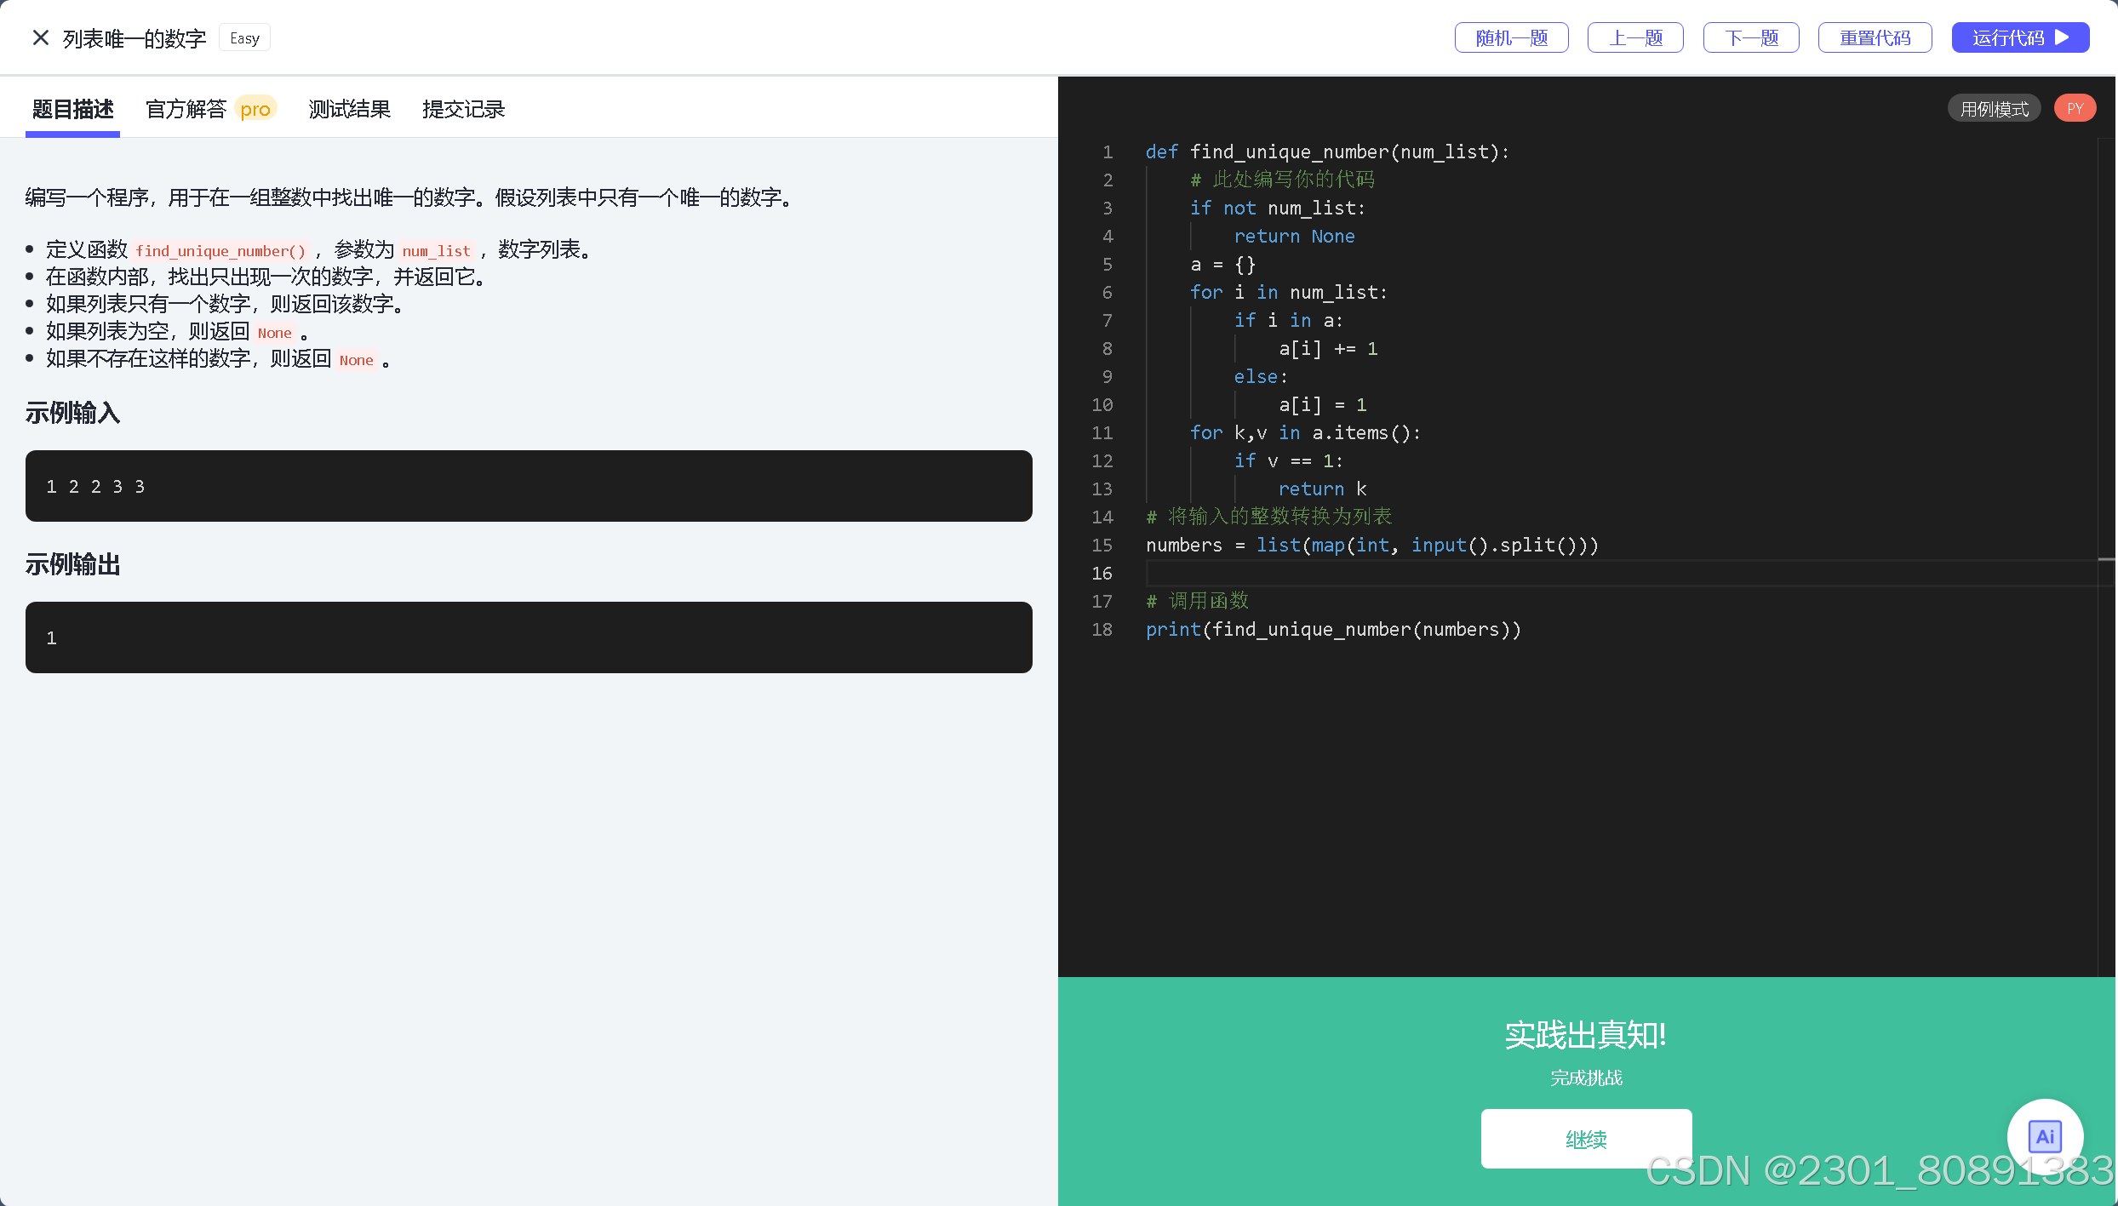
Task: Toggle 用例模式 in the editor header
Action: click(1994, 108)
